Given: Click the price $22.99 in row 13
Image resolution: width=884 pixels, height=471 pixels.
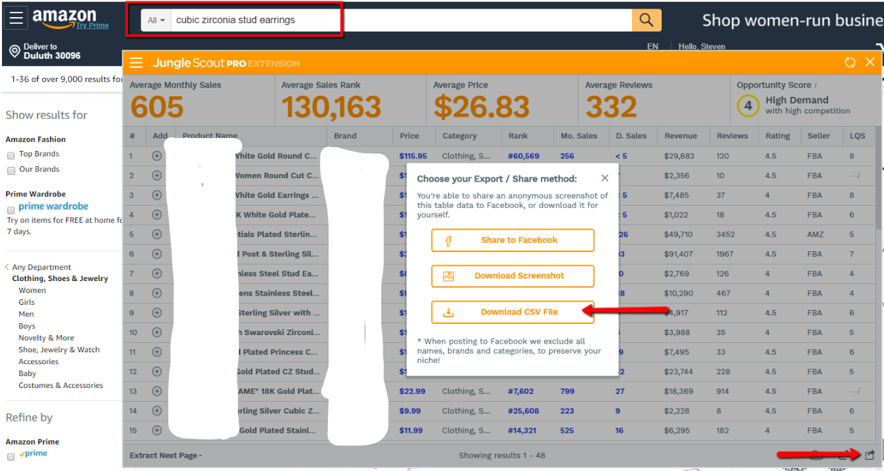Looking at the screenshot, I should pos(412,391).
